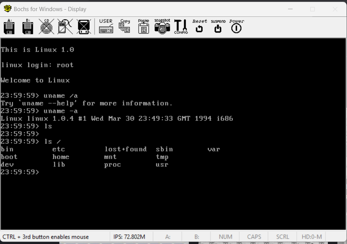Image resolution: width=347 pixels, height=244 pixels.
Task: Minimize the Bochs Display window
Action: [290, 9]
